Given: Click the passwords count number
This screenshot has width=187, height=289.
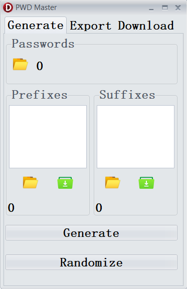Looking at the screenshot, I should [40, 66].
